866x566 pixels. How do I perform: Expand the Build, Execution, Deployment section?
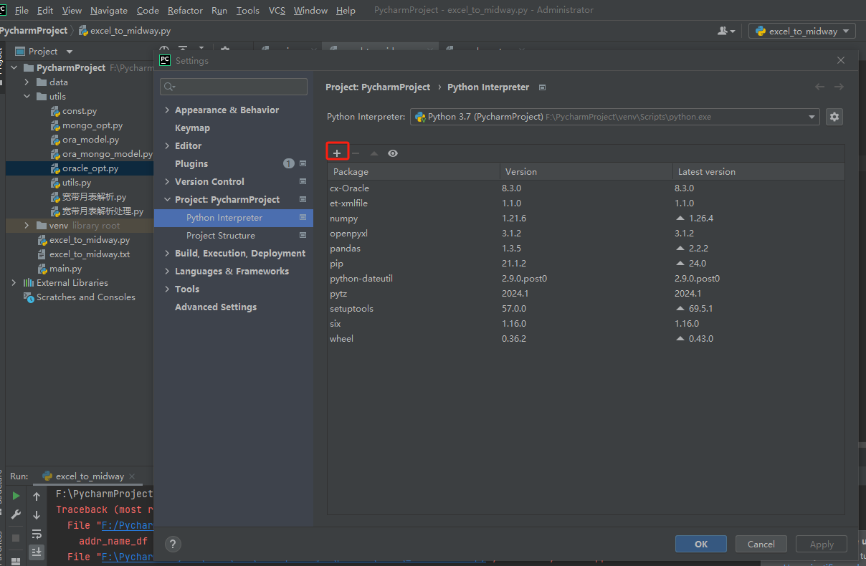tap(167, 253)
